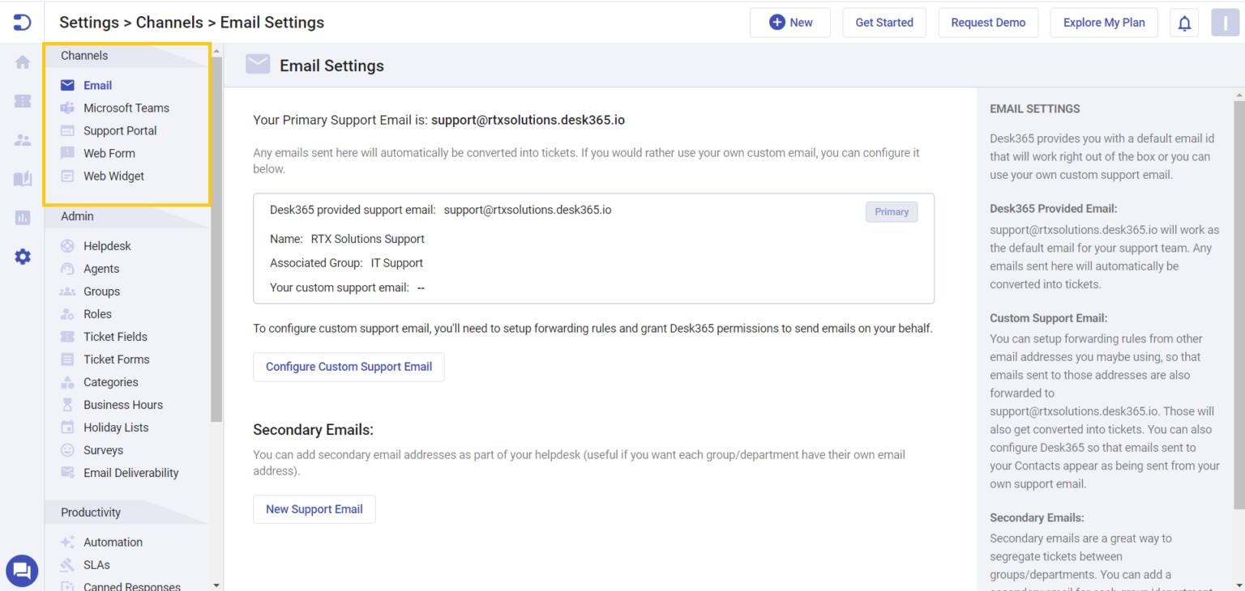The width and height of the screenshot is (1245, 591).
Task: View Reports via the sidebar chart icon
Action: pos(22,217)
